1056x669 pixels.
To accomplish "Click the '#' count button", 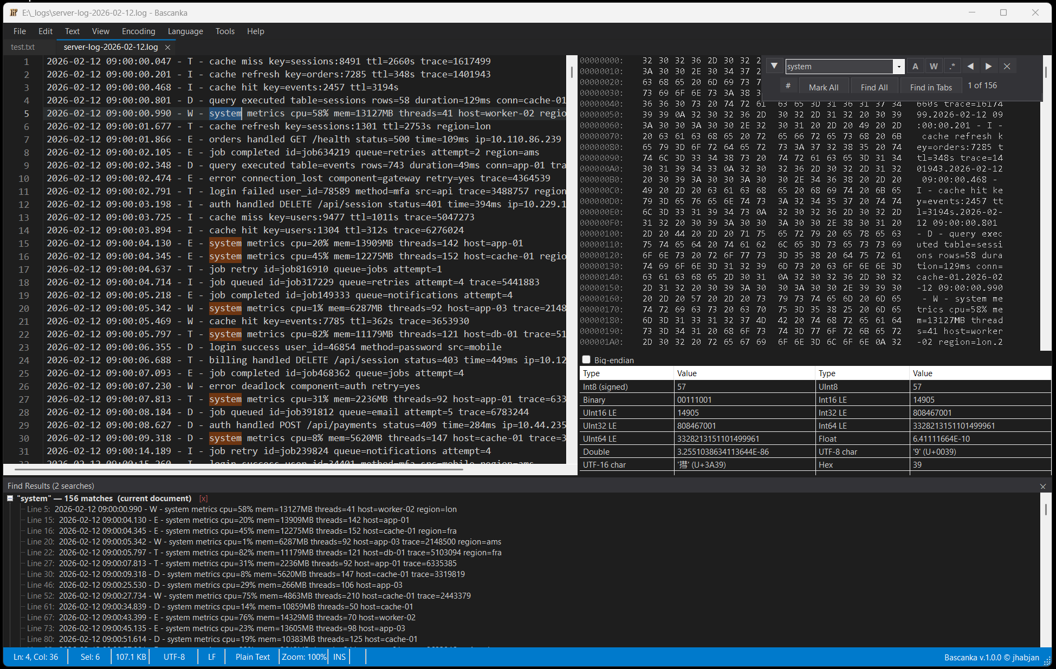I will [x=788, y=86].
